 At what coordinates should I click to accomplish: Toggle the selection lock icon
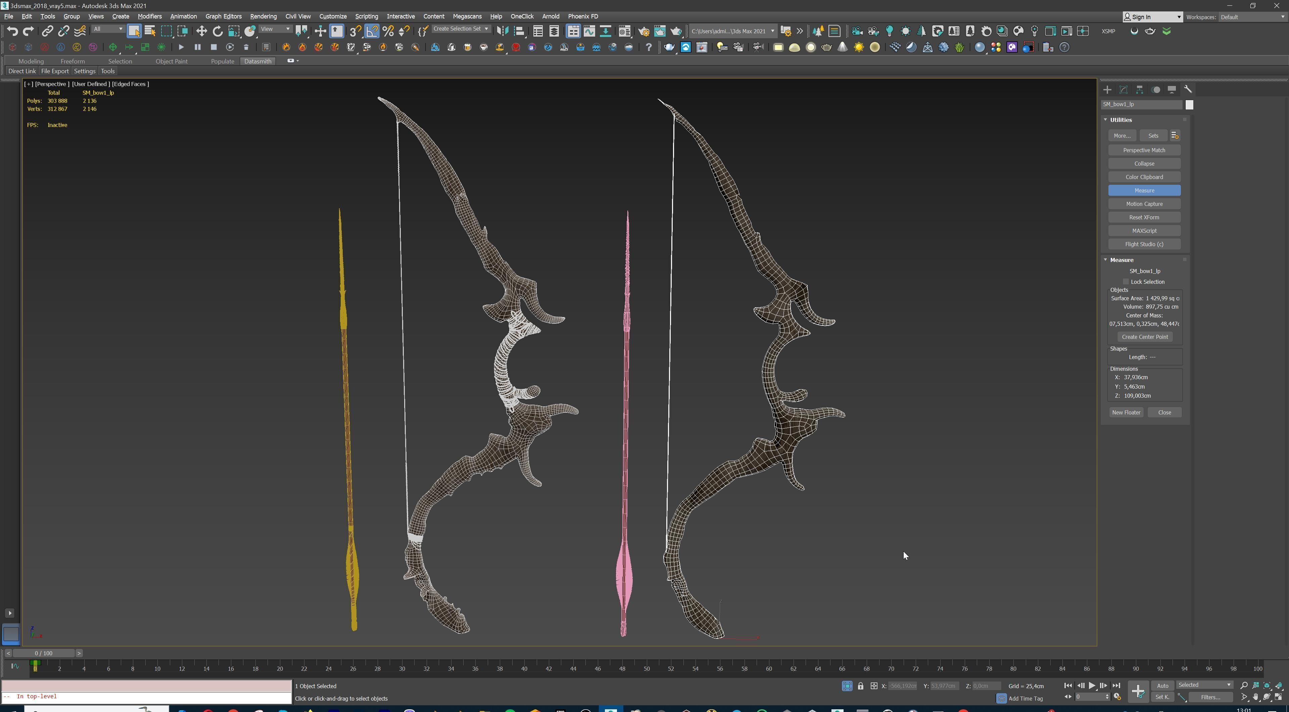pos(860,686)
